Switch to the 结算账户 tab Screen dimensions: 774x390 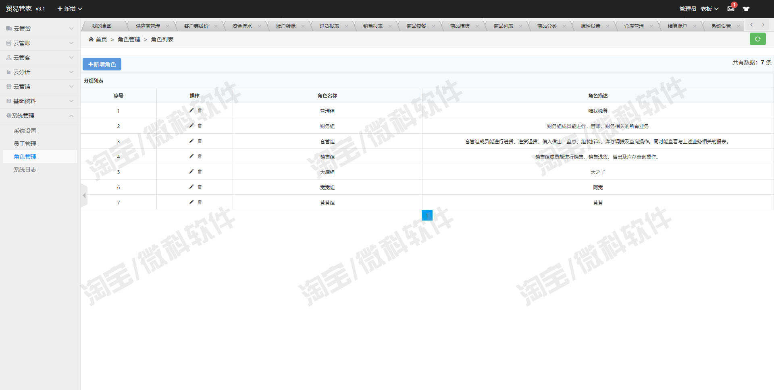[x=678, y=26]
